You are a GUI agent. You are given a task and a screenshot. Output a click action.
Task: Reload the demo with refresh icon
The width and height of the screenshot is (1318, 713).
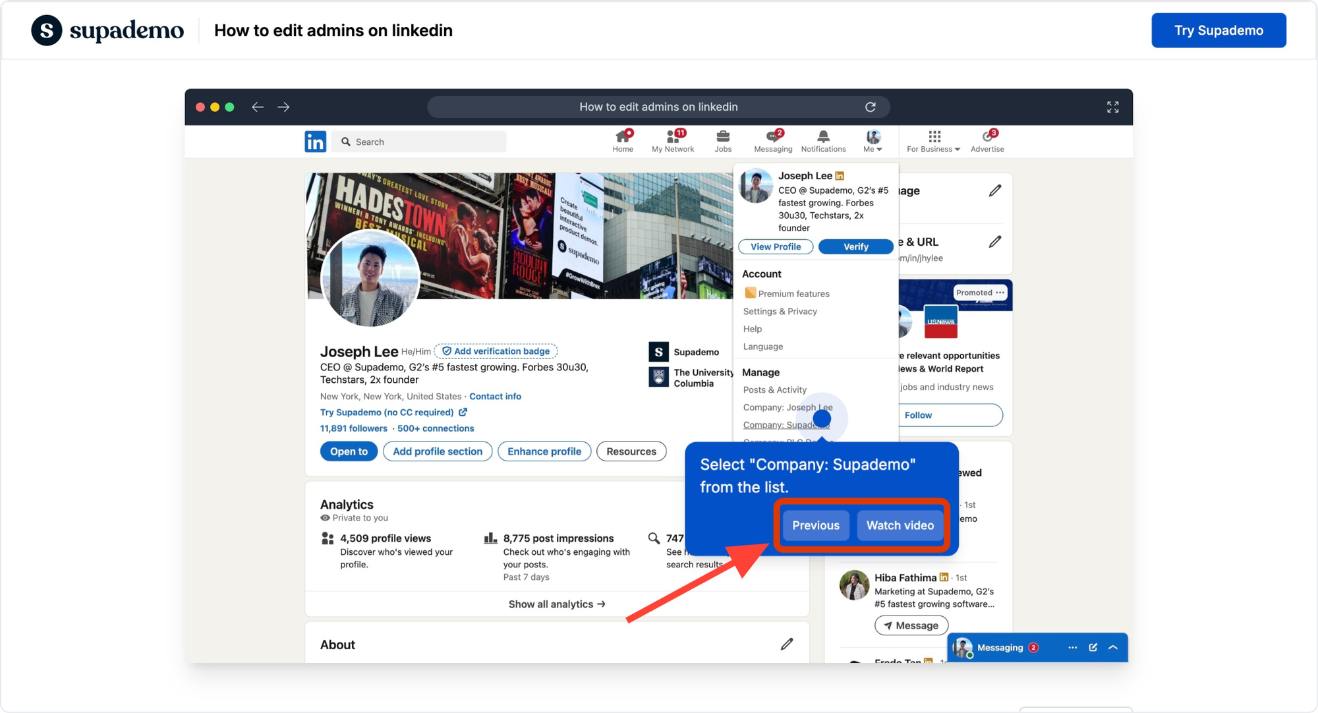pos(871,107)
